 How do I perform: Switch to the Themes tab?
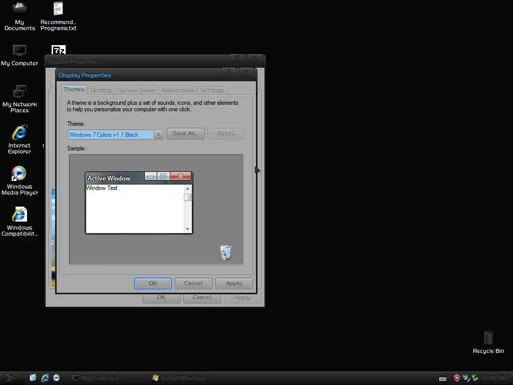pos(74,89)
